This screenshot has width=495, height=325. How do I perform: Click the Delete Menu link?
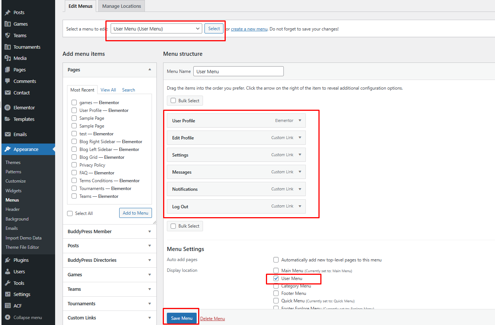212,319
